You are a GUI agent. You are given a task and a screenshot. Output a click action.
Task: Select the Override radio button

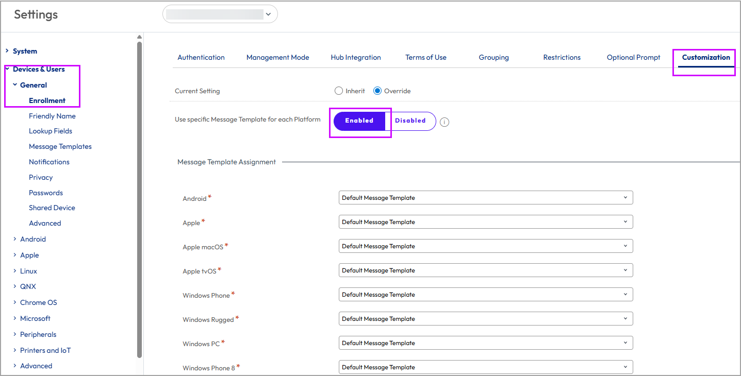coord(377,91)
